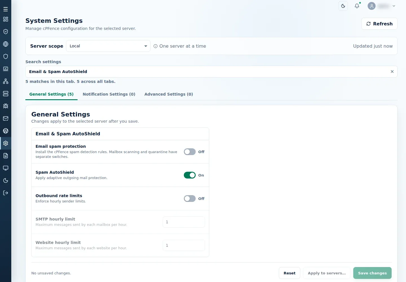The image size is (406, 282).
Task: Open the mail envelope sidebar icon
Action: [6, 118]
